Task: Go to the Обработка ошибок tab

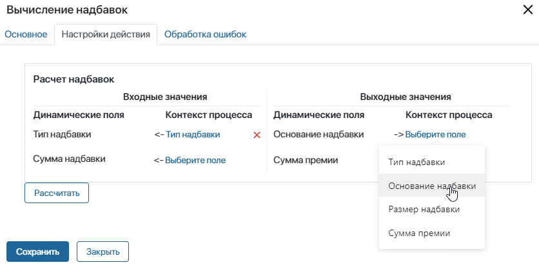Action: (x=205, y=34)
